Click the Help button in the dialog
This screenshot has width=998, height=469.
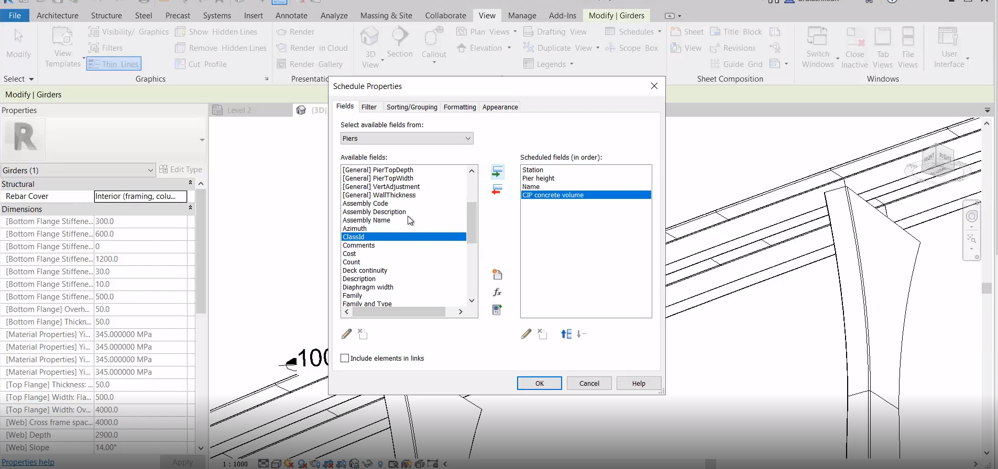point(639,383)
